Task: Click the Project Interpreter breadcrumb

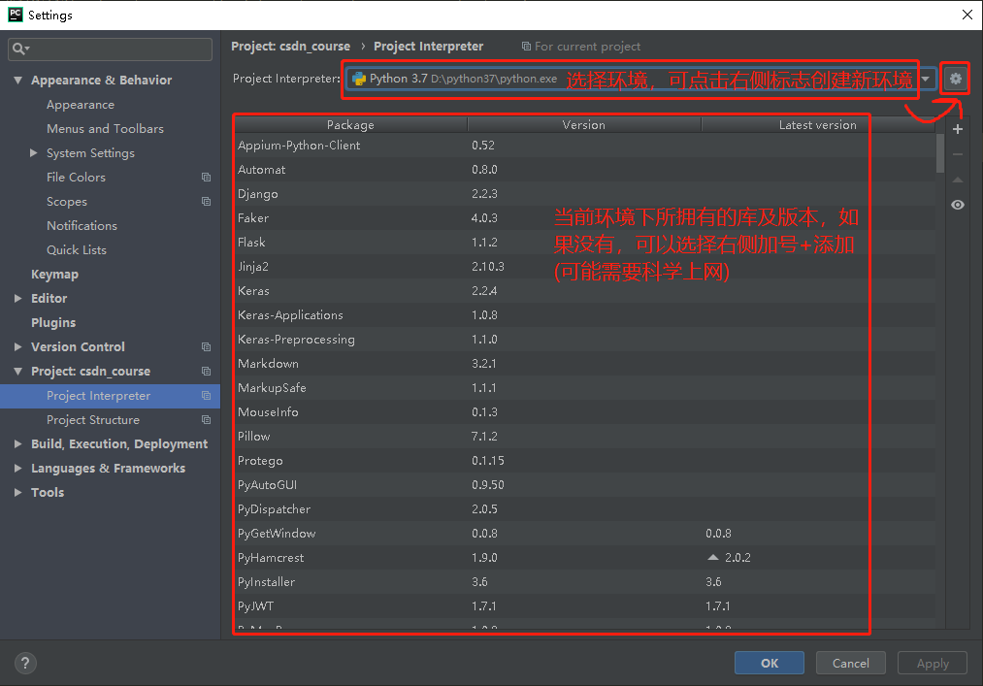Action: pyautogui.click(x=428, y=46)
